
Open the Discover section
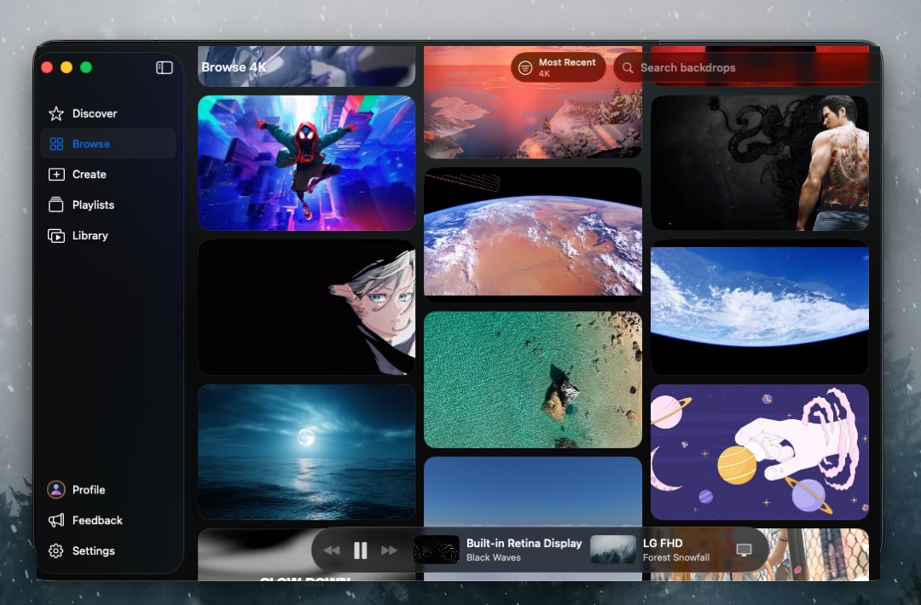tap(95, 113)
